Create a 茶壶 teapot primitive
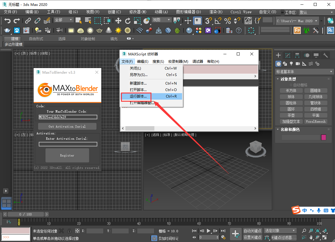335x242 pixels. pyautogui.click(x=291, y=115)
